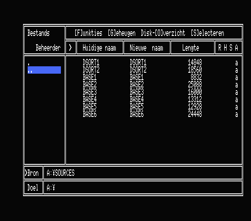Click length value 24448
Image resolution: width=251 pixels, height=221 pixels.
(x=195, y=114)
